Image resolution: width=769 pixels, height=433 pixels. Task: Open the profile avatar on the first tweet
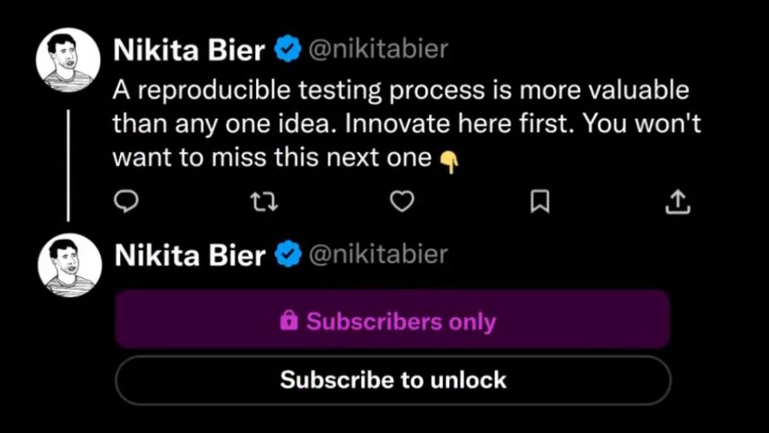pyautogui.click(x=68, y=61)
